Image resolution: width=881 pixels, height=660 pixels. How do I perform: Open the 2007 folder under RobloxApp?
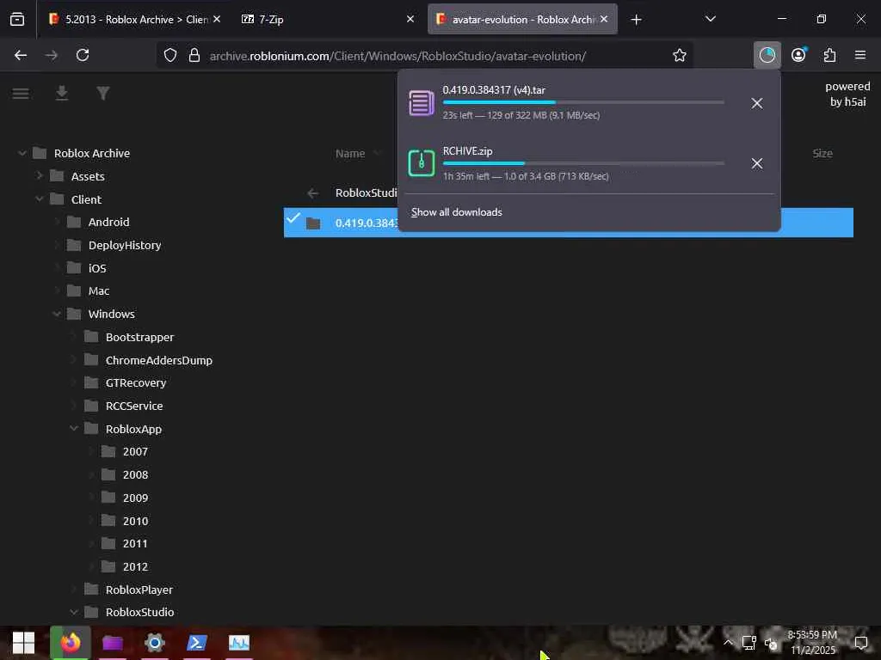tap(135, 452)
